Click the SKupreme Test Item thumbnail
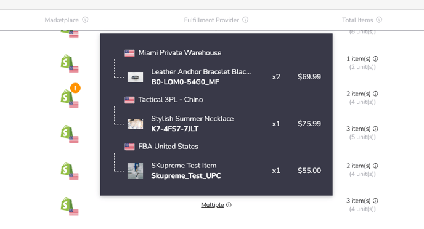This screenshot has width=424, height=229. pyautogui.click(x=135, y=171)
